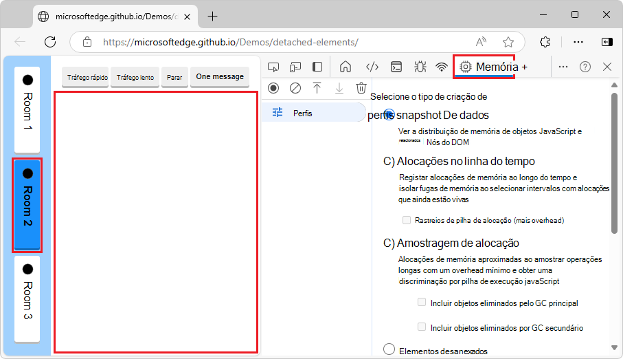Viewport: 623px width, 359px height.
Task: Enable Rastreios de pilha de alocação checkbox
Action: point(407,220)
